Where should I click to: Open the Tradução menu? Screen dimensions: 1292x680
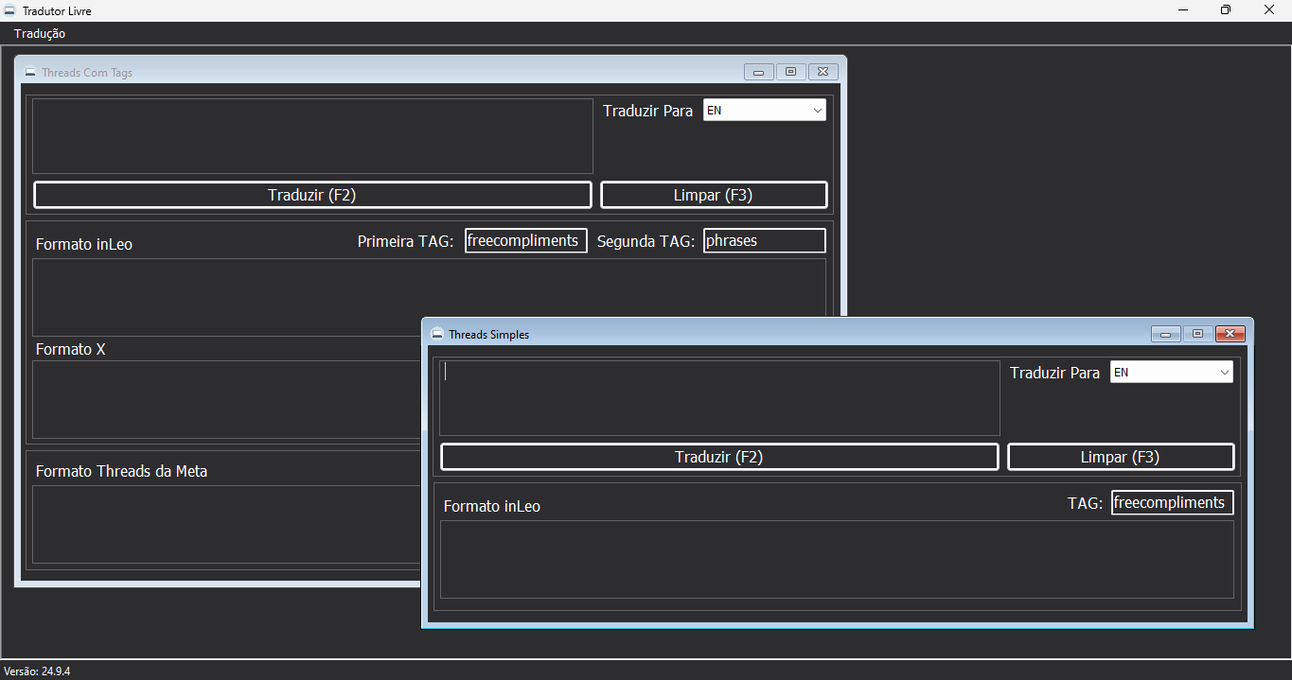[40, 33]
